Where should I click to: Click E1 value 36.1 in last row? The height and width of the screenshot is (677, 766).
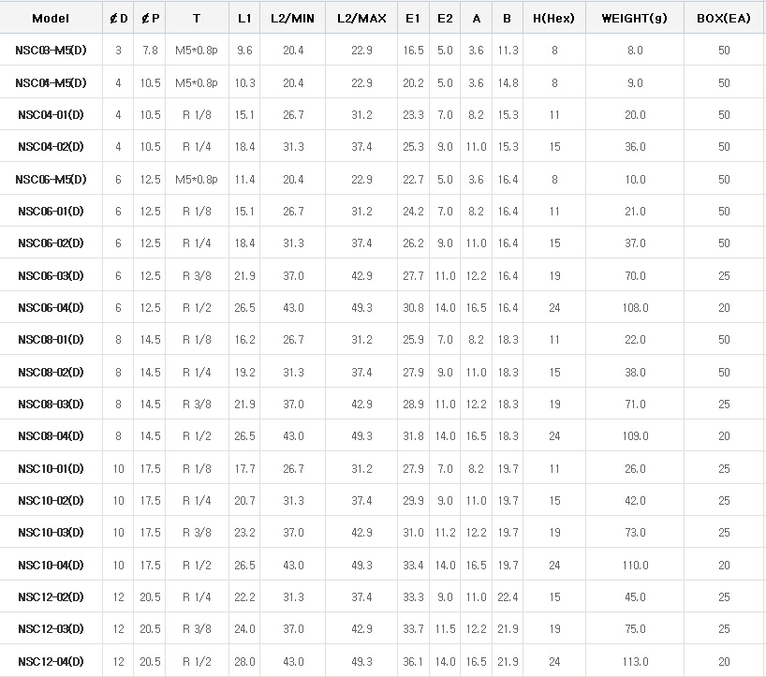413,662
